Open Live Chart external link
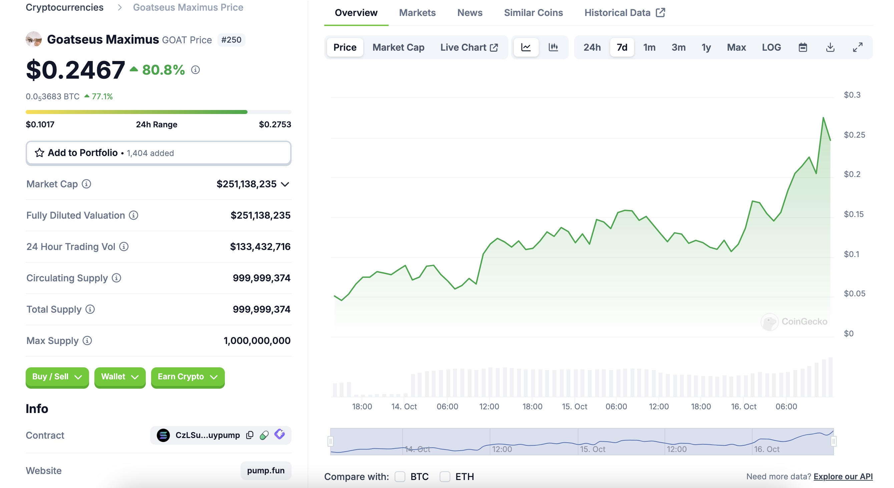 [469, 47]
